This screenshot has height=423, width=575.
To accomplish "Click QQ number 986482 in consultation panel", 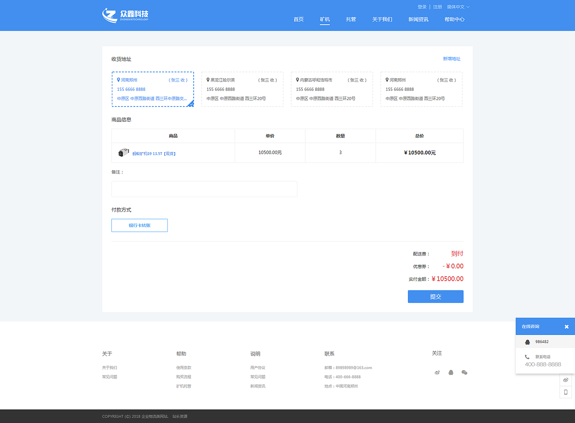I will point(542,342).
